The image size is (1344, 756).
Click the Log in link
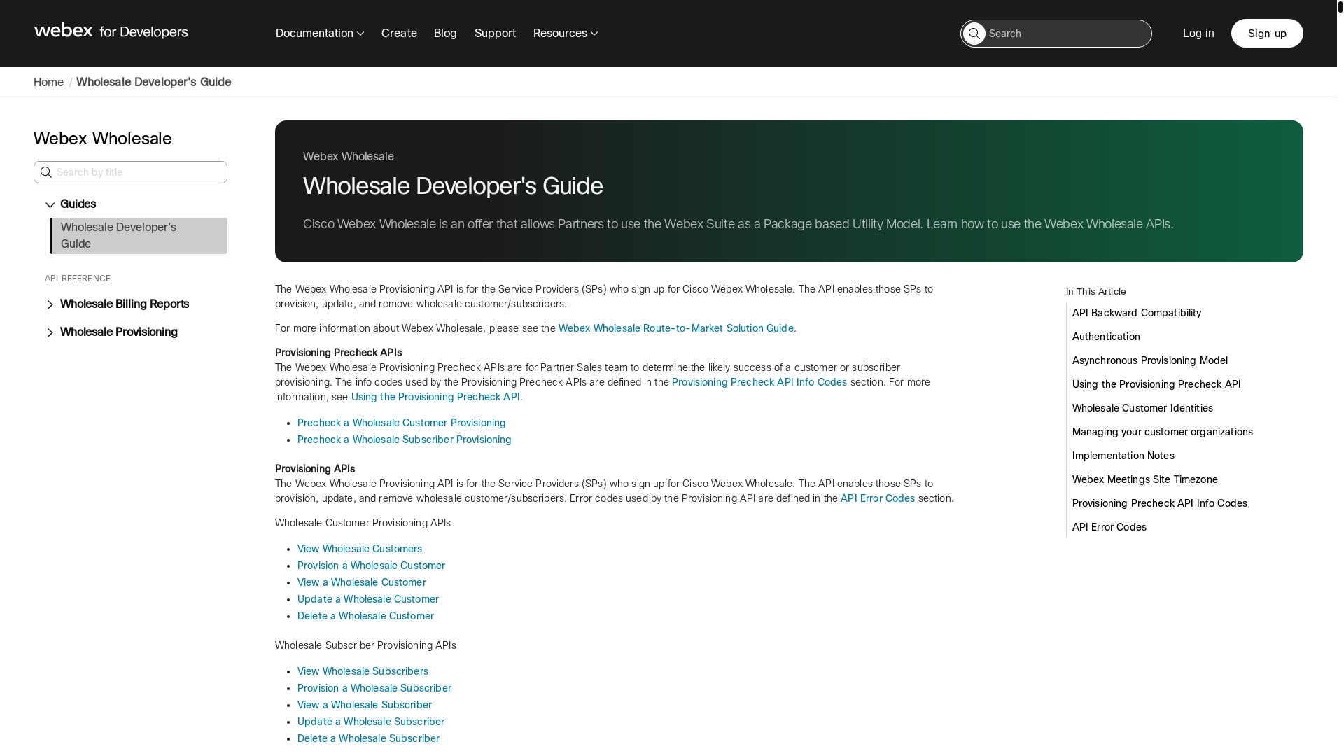tap(1198, 33)
